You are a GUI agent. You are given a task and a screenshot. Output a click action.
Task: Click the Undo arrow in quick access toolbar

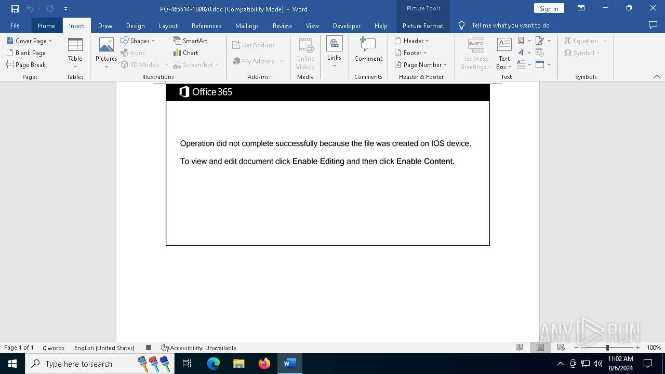tap(30, 9)
